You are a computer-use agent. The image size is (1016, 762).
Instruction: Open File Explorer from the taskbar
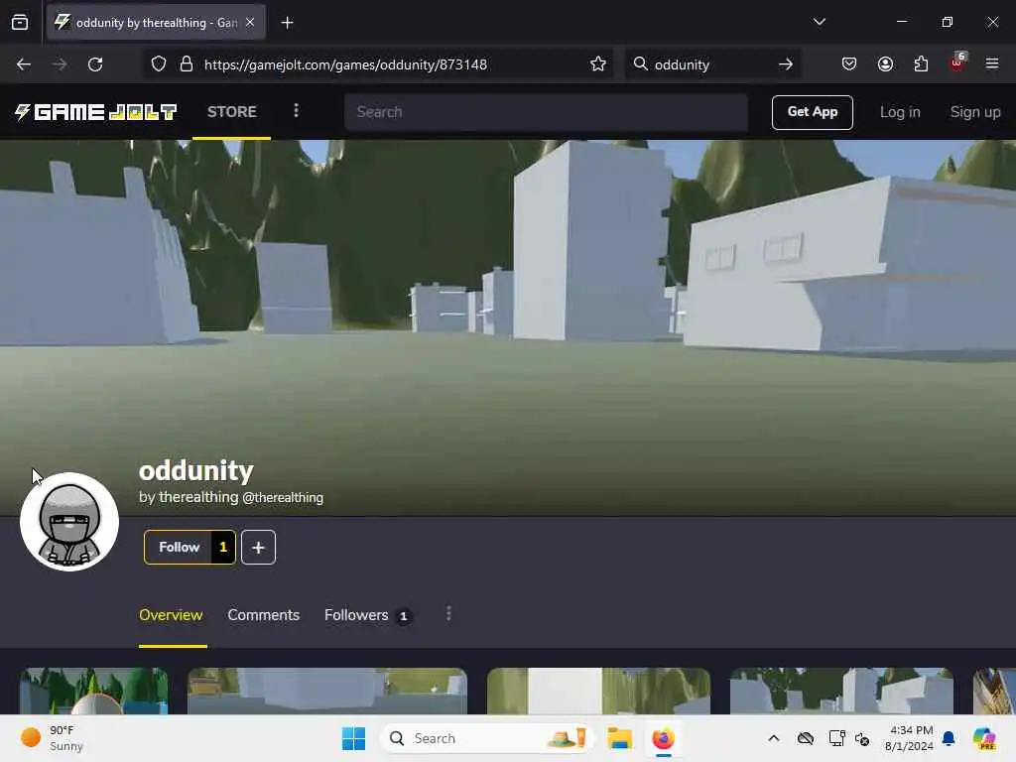tap(619, 738)
